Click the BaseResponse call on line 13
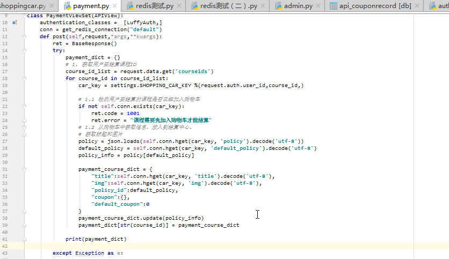Screen dimensions: 449x259 coord(94,44)
